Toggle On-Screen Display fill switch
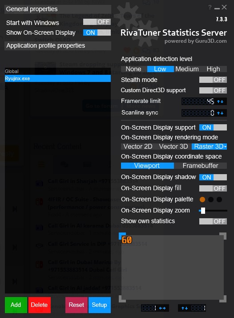 (x=213, y=188)
